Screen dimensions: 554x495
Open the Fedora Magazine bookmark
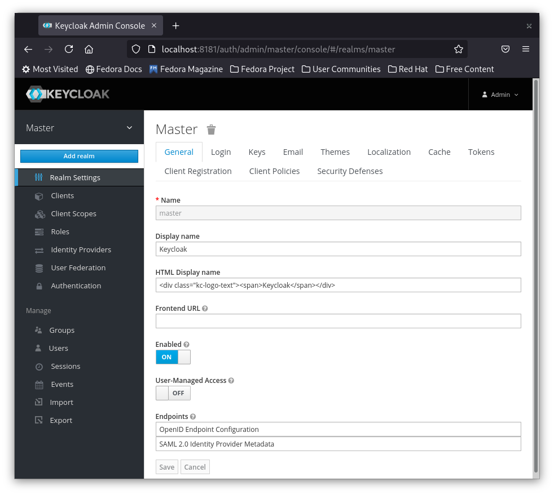point(186,69)
